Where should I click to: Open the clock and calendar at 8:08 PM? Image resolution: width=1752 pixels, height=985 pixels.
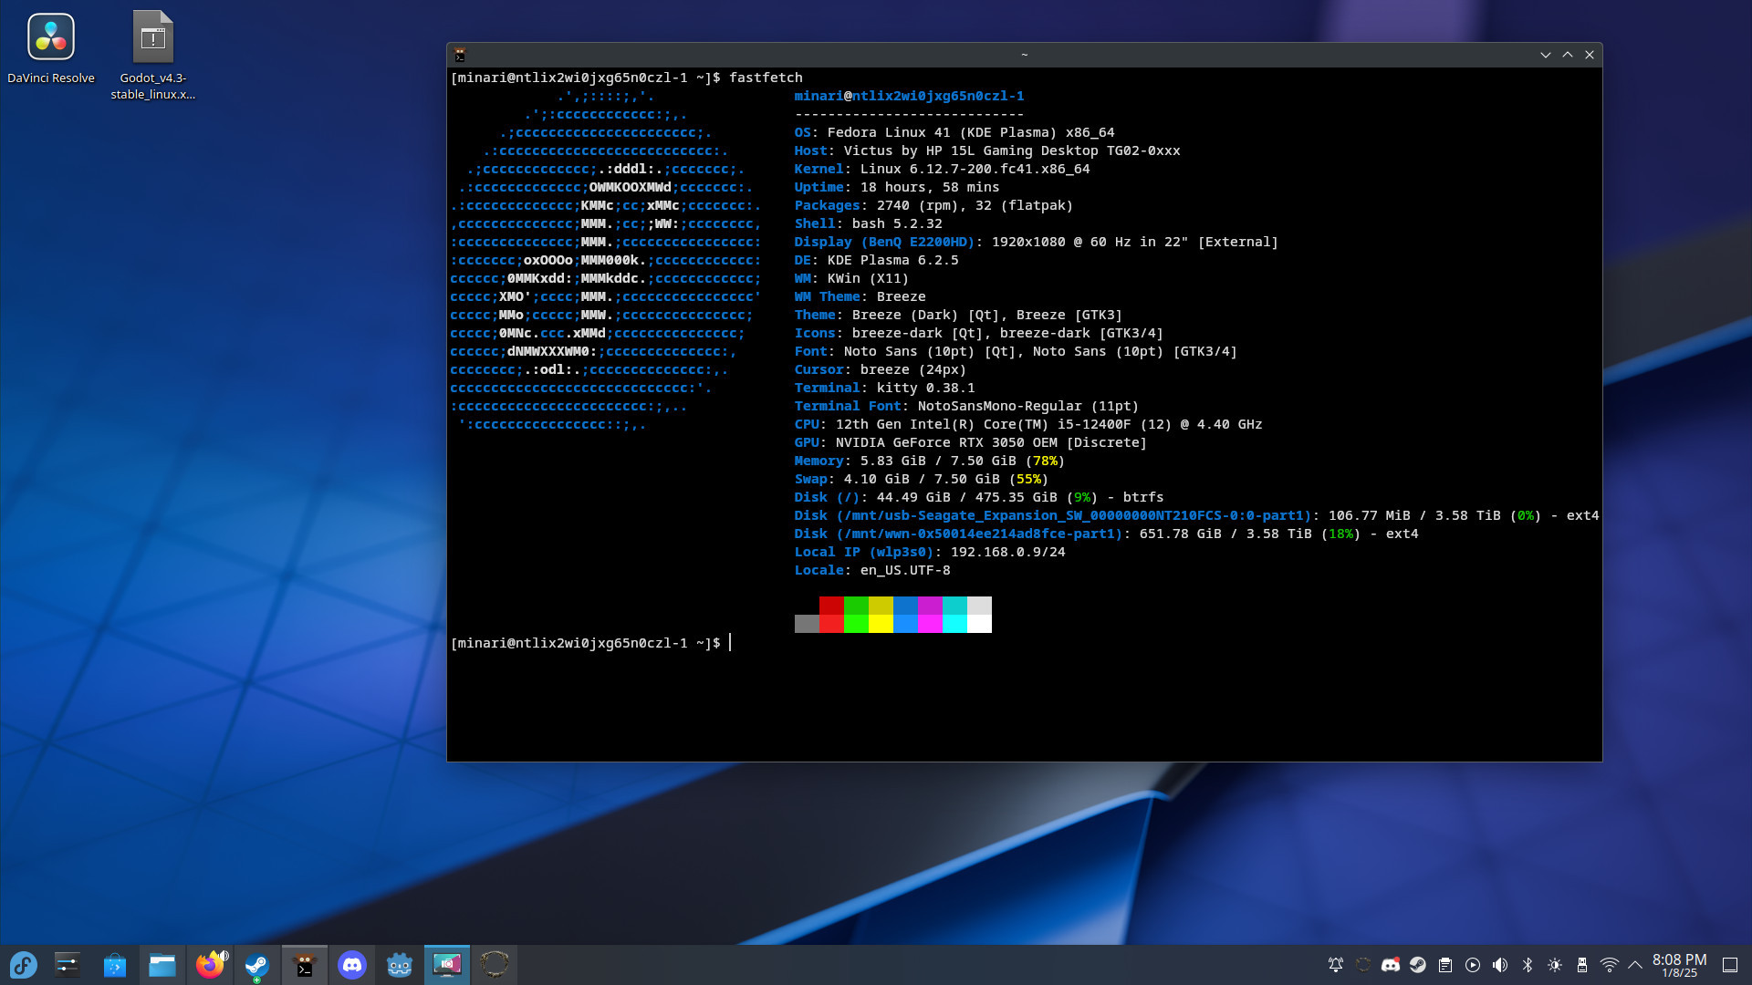coord(1679,965)
